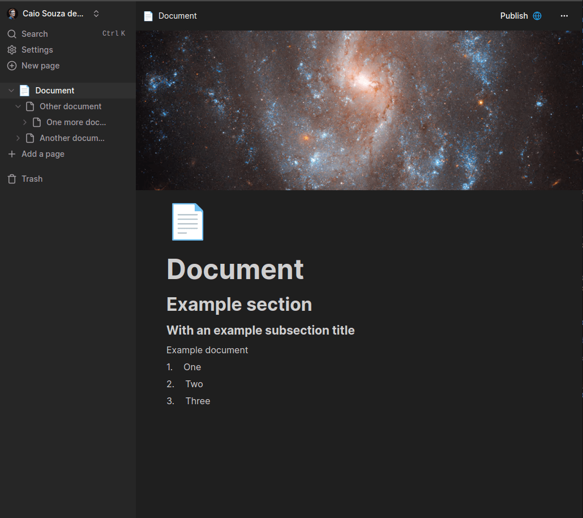Expand the Another document page

(18, 138)
